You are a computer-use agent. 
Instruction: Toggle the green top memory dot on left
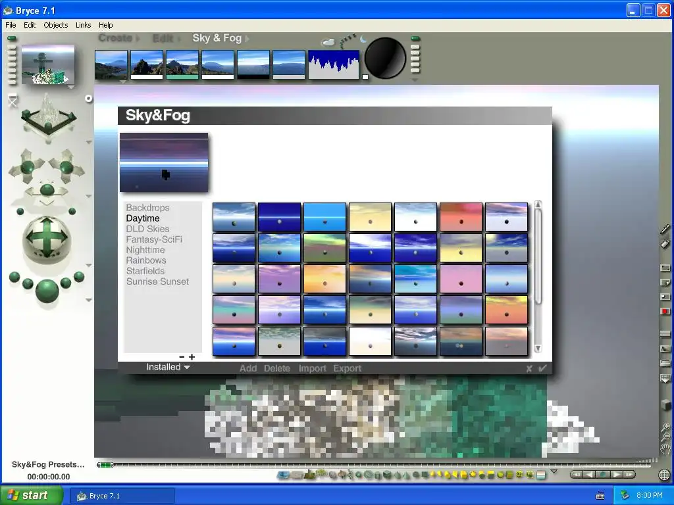pyautogui.click(x=12, y=39)
